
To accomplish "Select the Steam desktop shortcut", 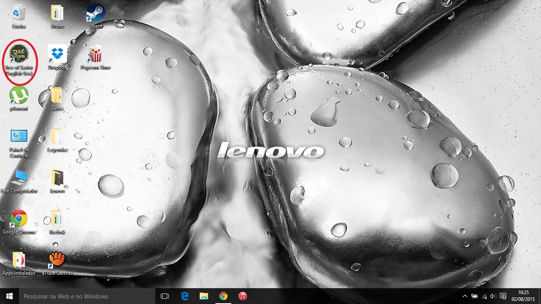I will [95, 14].
